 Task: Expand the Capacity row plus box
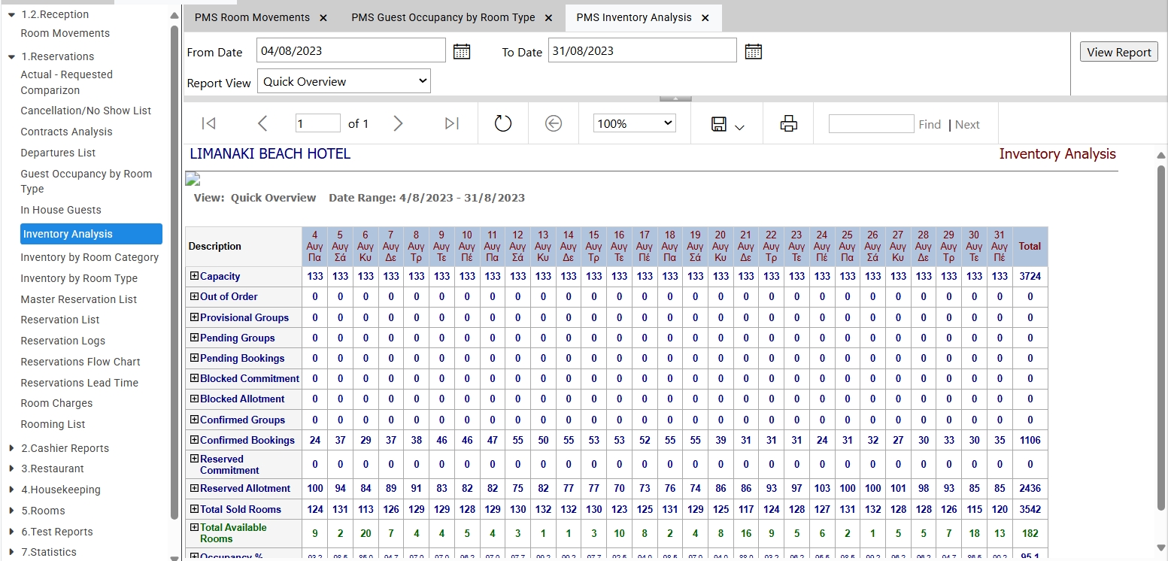click(x=194, y=276)
